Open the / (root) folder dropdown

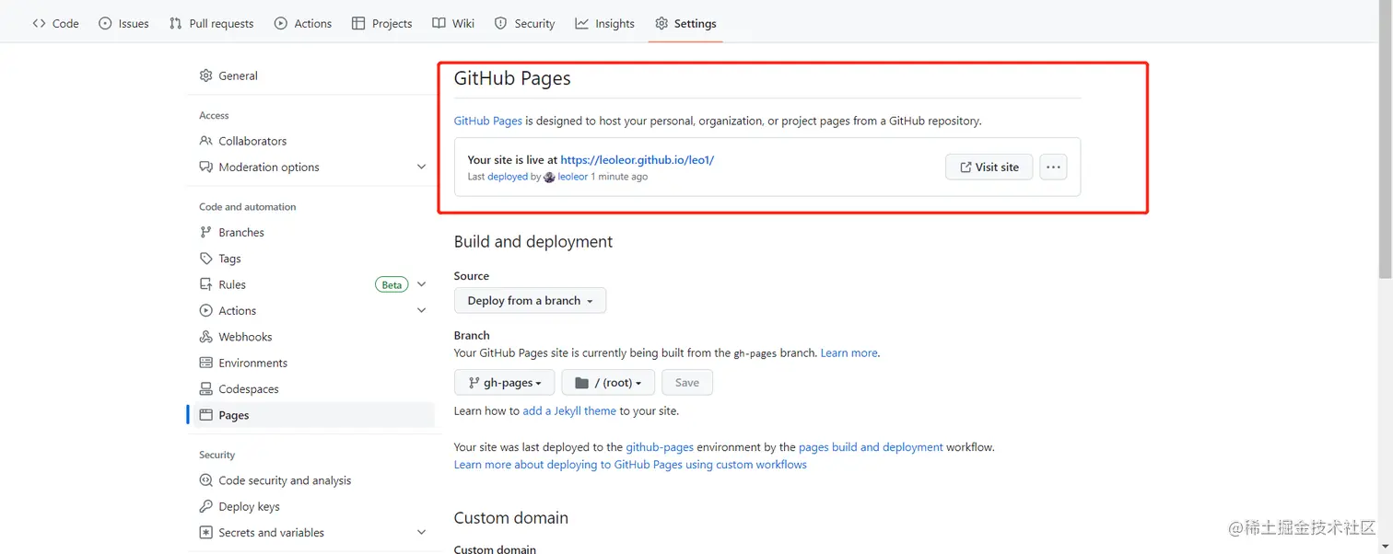[608, 382]
